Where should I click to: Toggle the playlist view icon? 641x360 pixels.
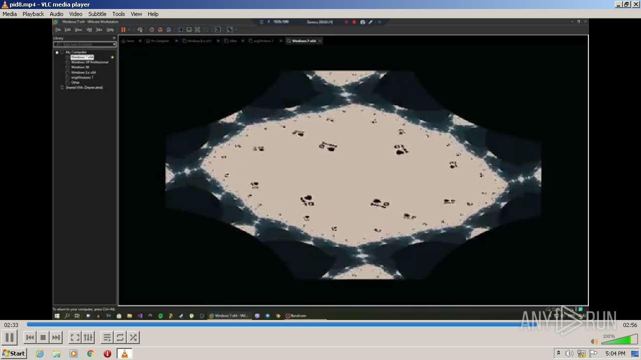[107, 337]
